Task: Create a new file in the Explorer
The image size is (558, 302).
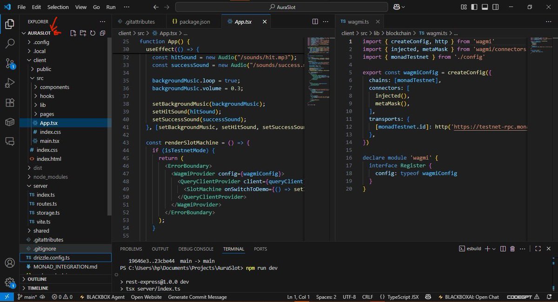Action: 73,33
